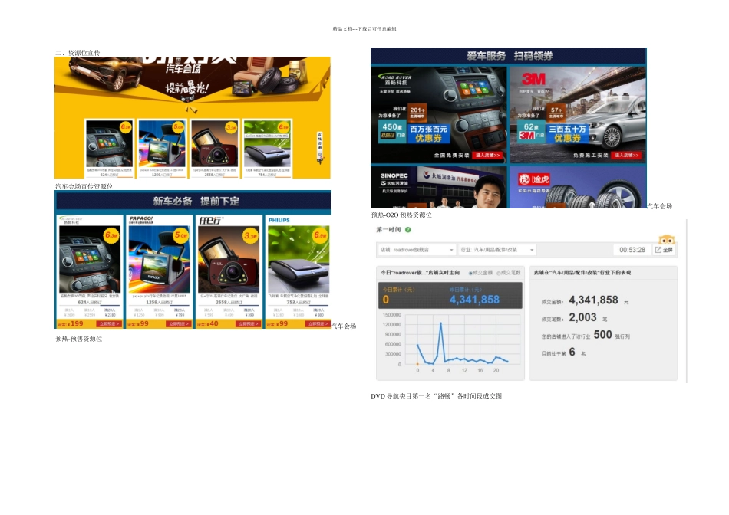
Task: Click the 6.3折 discount badge in the presale panel
Action: 111,235
